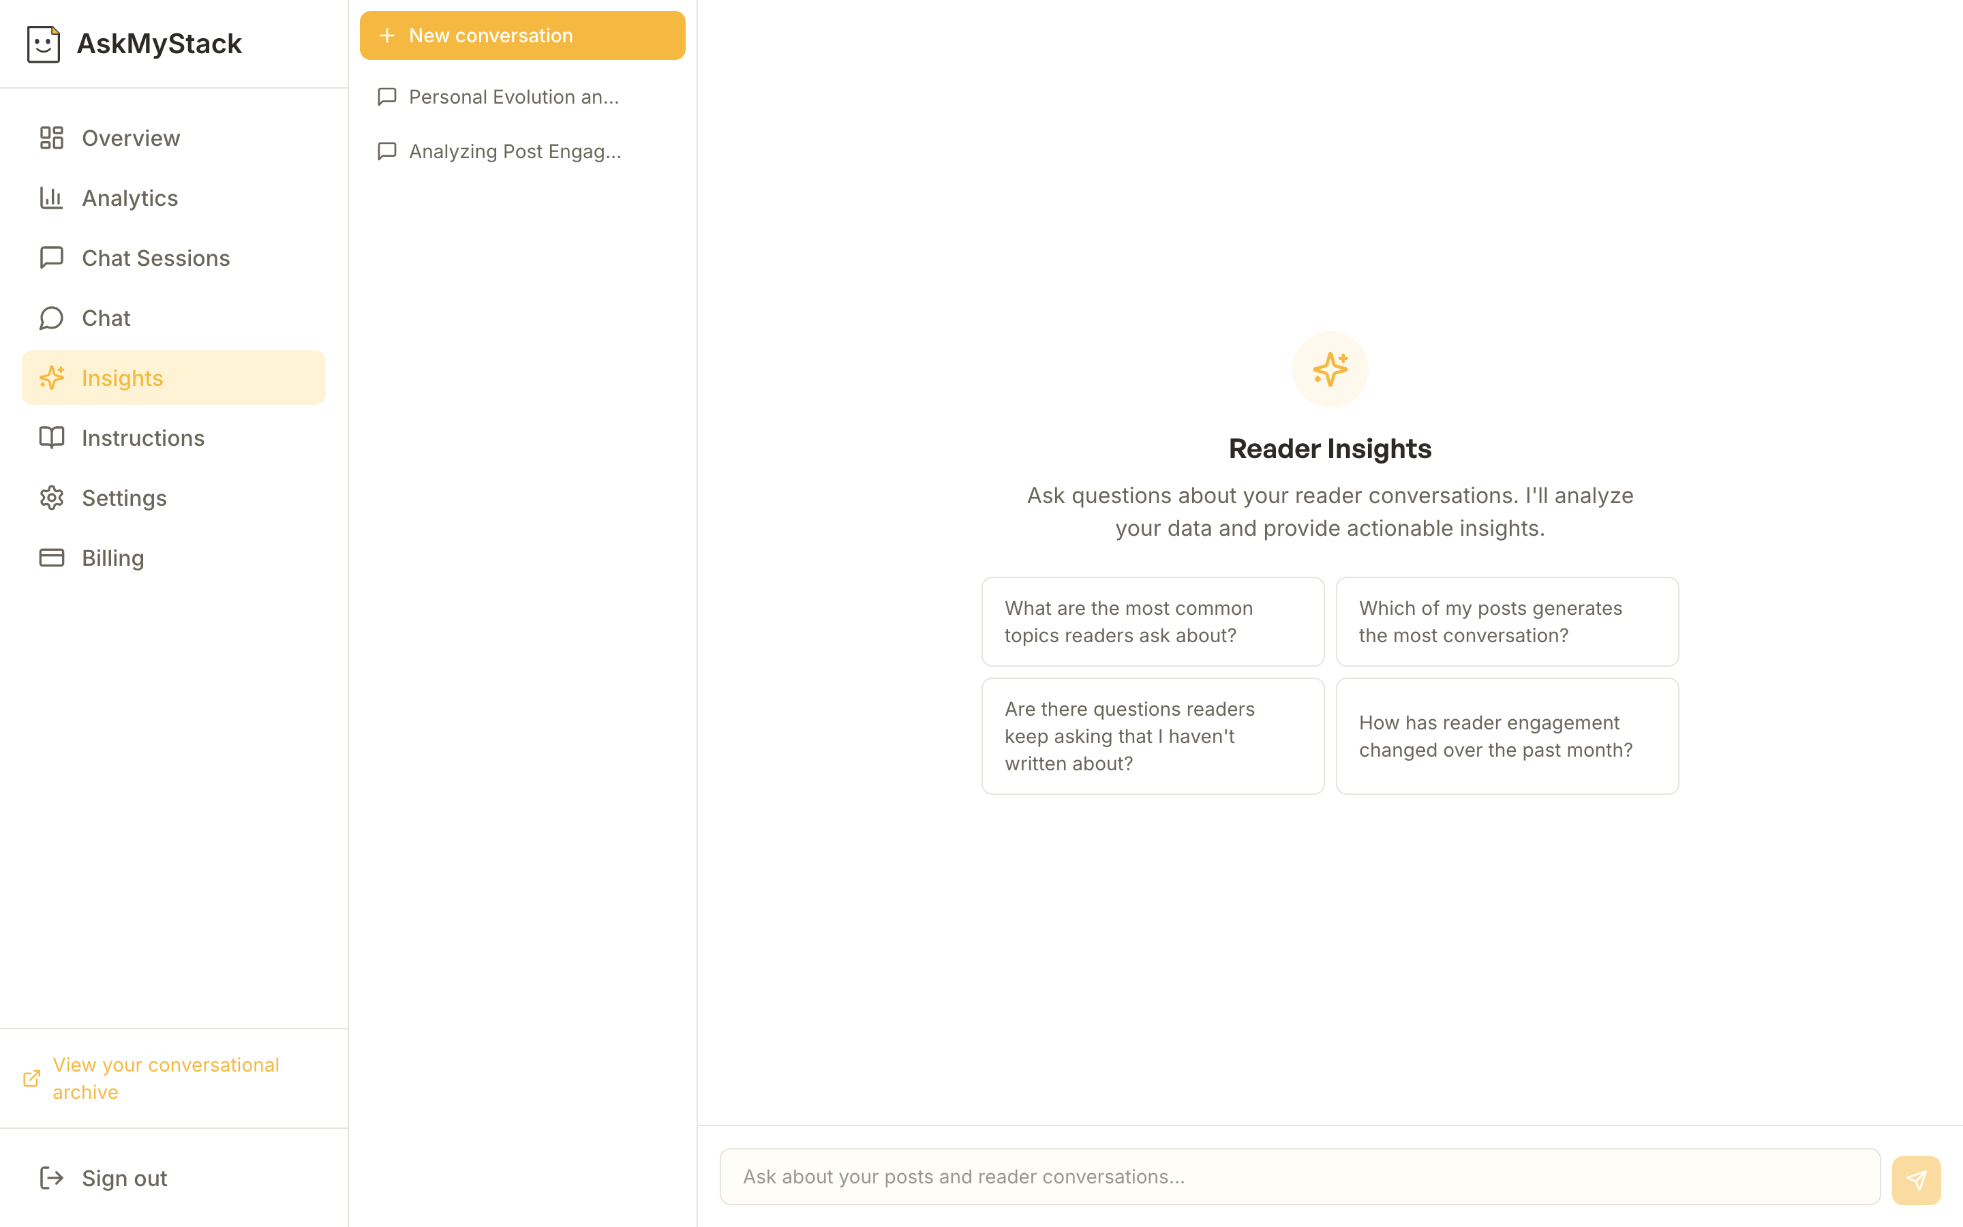Select the reader engagement change suggestion
The height and width of the screenshot is (1227, 1963).
[1506, 736]
